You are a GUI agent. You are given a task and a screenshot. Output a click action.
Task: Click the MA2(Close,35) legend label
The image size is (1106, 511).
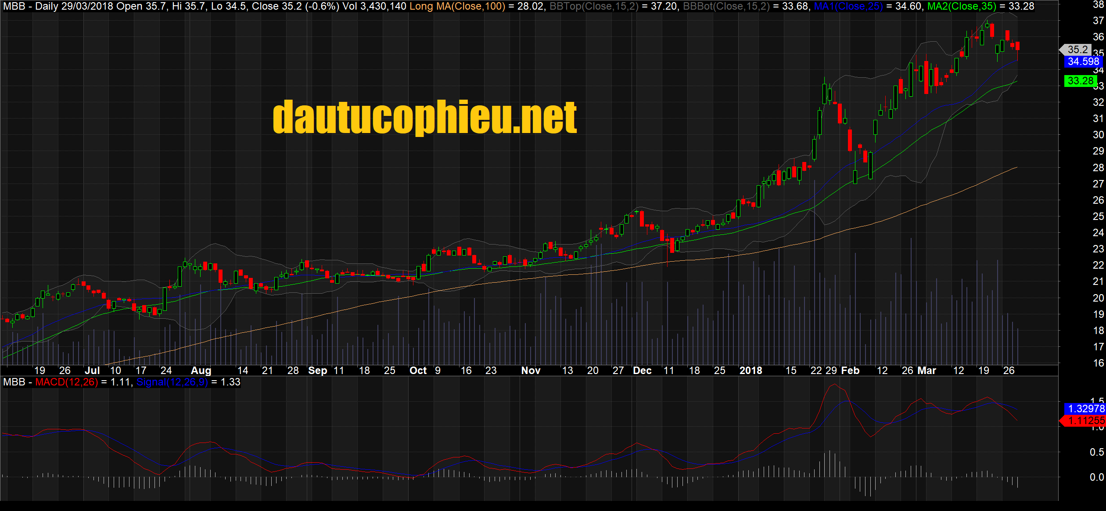(962, 6)
